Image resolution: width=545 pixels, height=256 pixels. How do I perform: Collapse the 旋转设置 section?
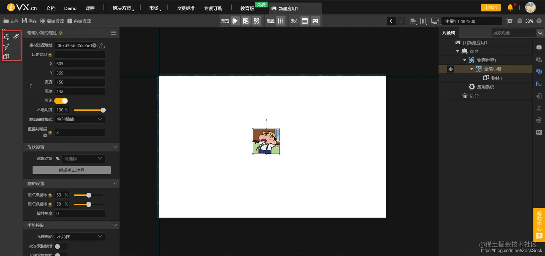pos(115,184)
